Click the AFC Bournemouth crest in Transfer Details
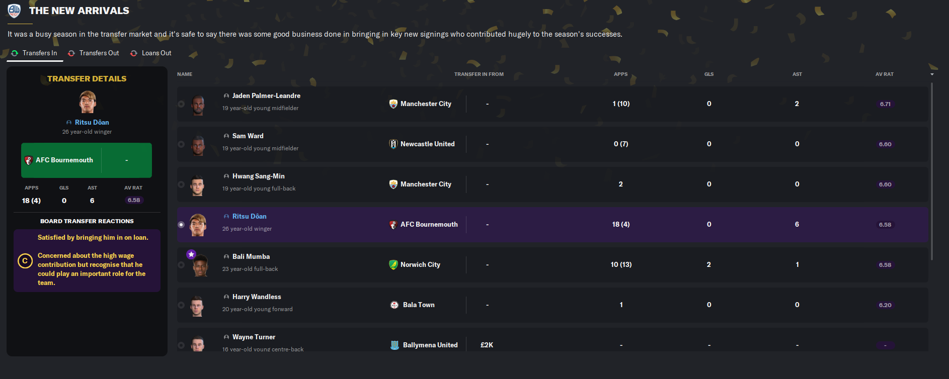Screen dimensions: 949x379 click(29, 160)
